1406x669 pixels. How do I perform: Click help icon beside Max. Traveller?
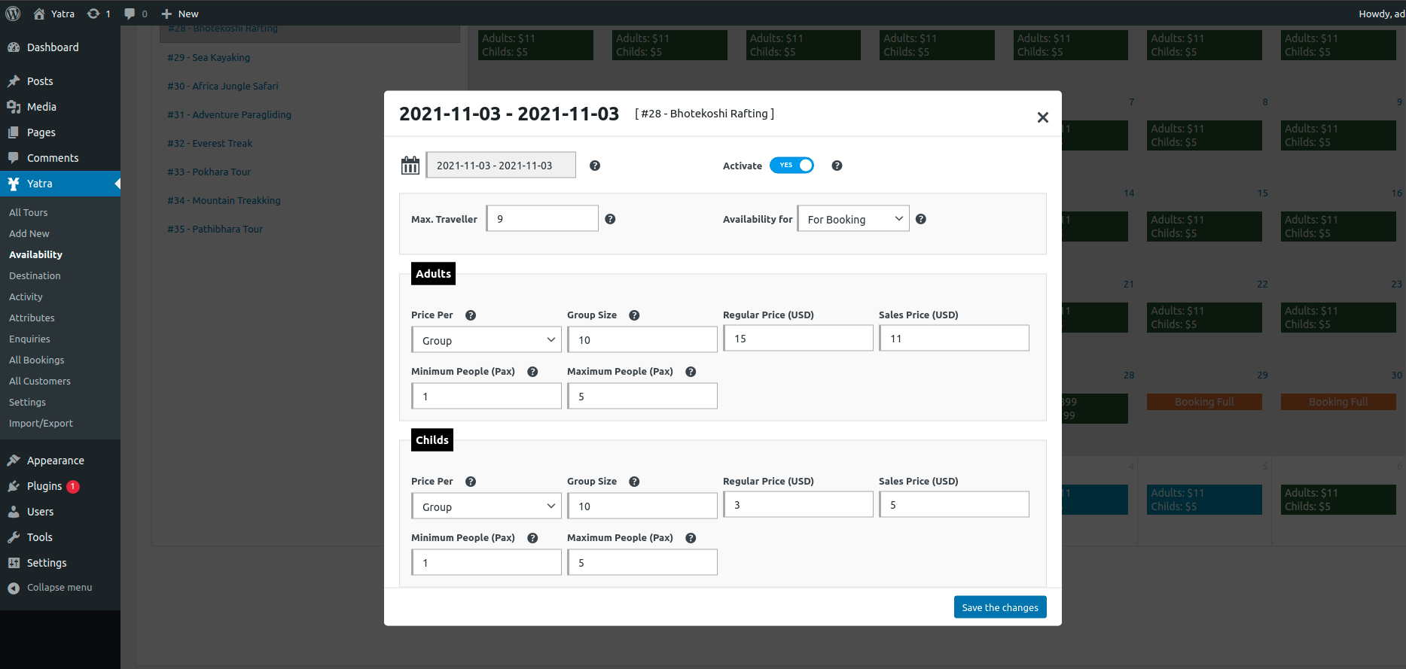(610, 219)
